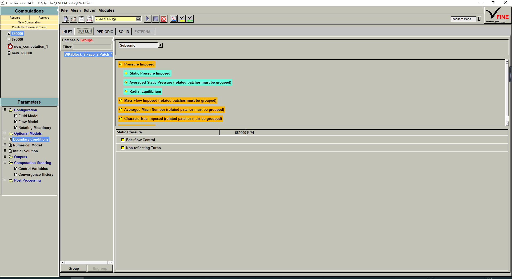
Task: Open the Subsonic dropdown
Action: click(160, 46)
